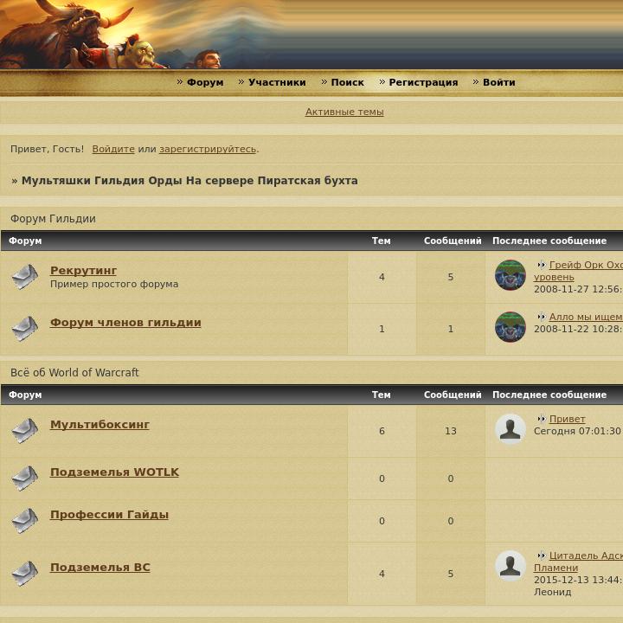Open avatar in the Рекрутинг last message
The width and height of the screenshot is (623, 623).
coord(511,275)
